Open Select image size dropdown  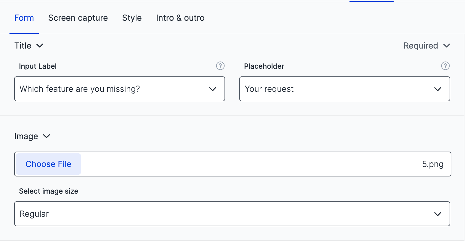coord(438,214)
